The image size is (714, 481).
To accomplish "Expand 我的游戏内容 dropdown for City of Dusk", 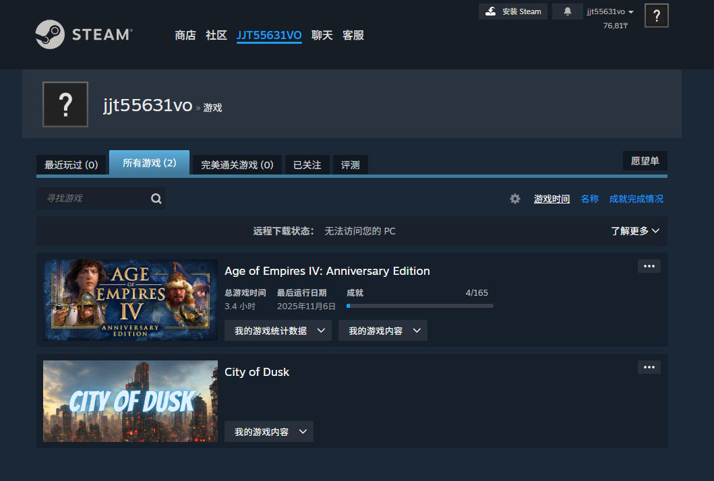I will (x=268, y=432).
